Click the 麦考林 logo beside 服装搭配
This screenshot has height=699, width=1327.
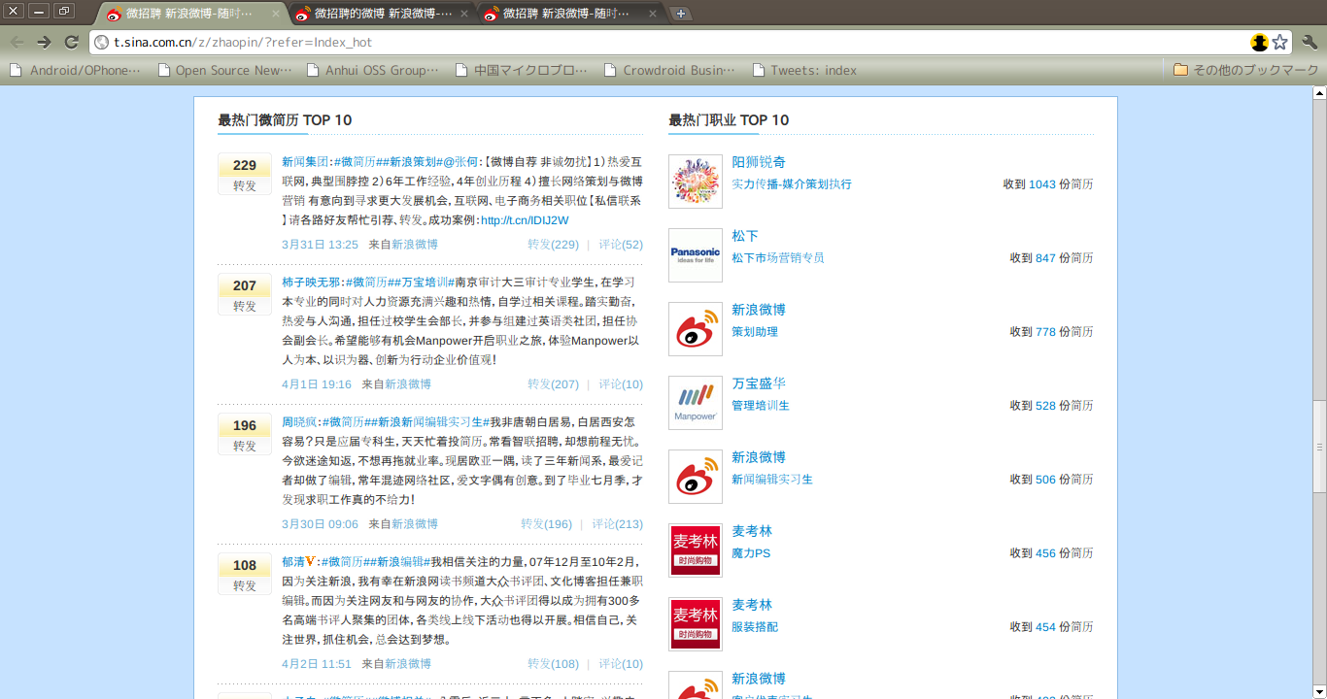tap(696, 624)
